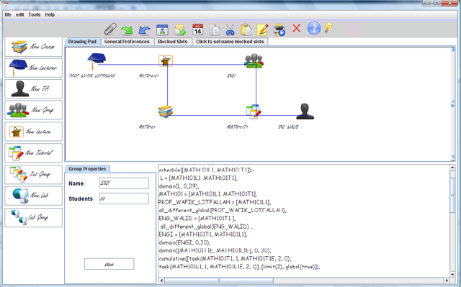Select the Group Properties tab
This screenshot has height=287, width=461.
(87, 169)
